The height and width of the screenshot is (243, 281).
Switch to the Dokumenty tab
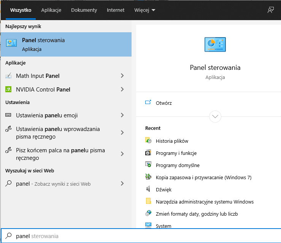[84, 10]
